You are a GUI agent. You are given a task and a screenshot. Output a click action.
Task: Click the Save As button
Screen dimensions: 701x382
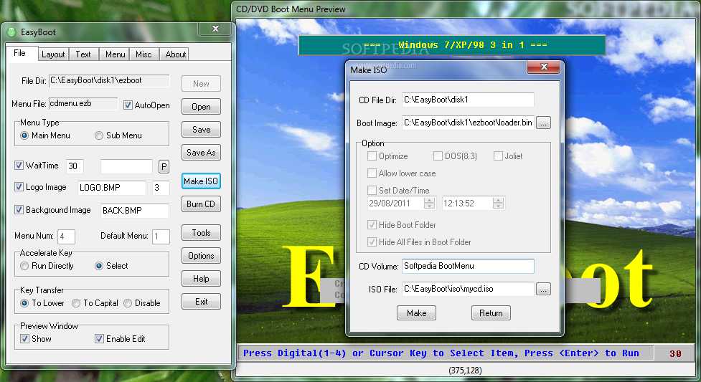(x=201, y=153)
